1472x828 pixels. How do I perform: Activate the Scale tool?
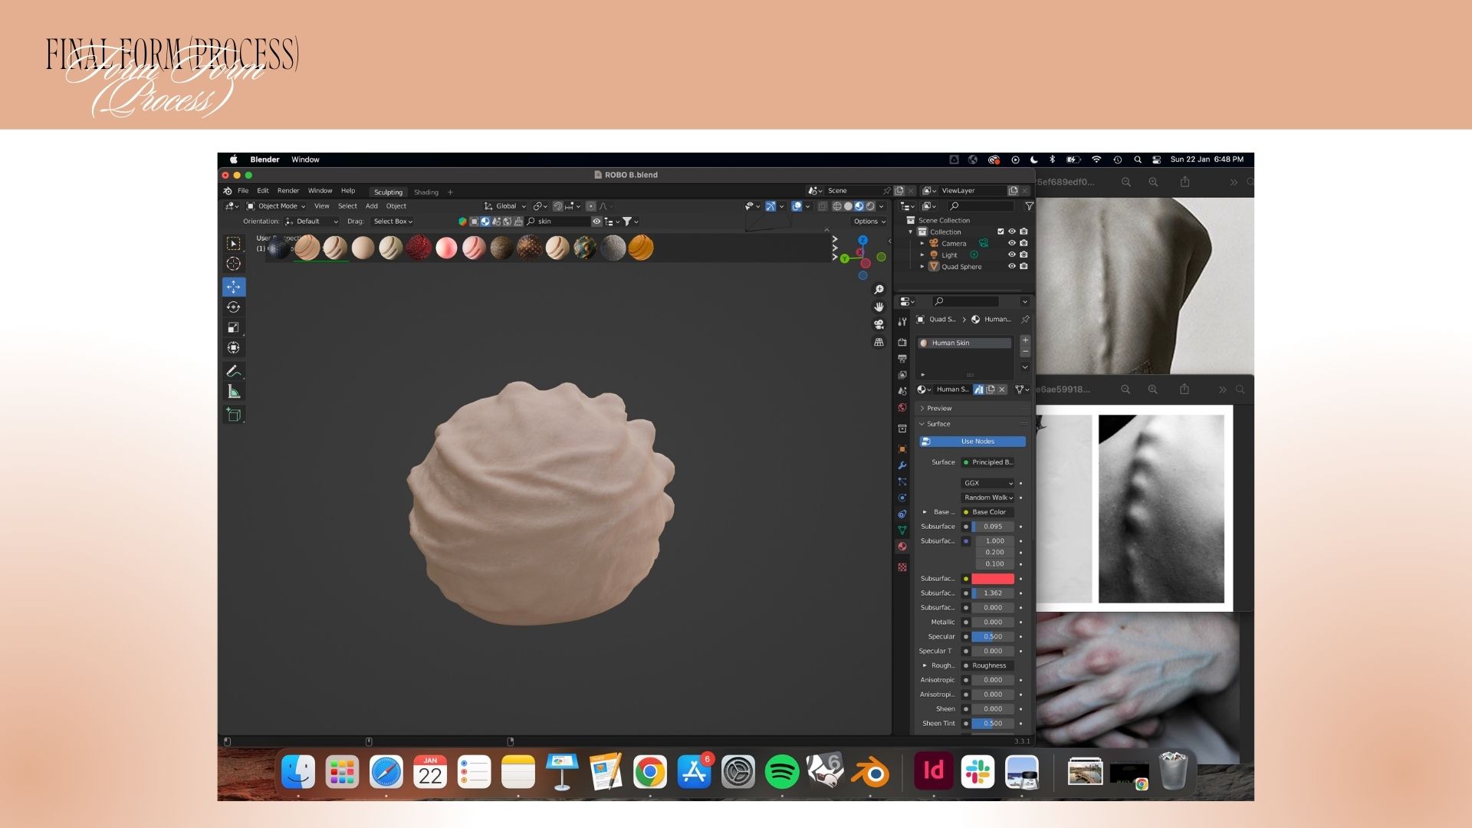pos(234,327)
